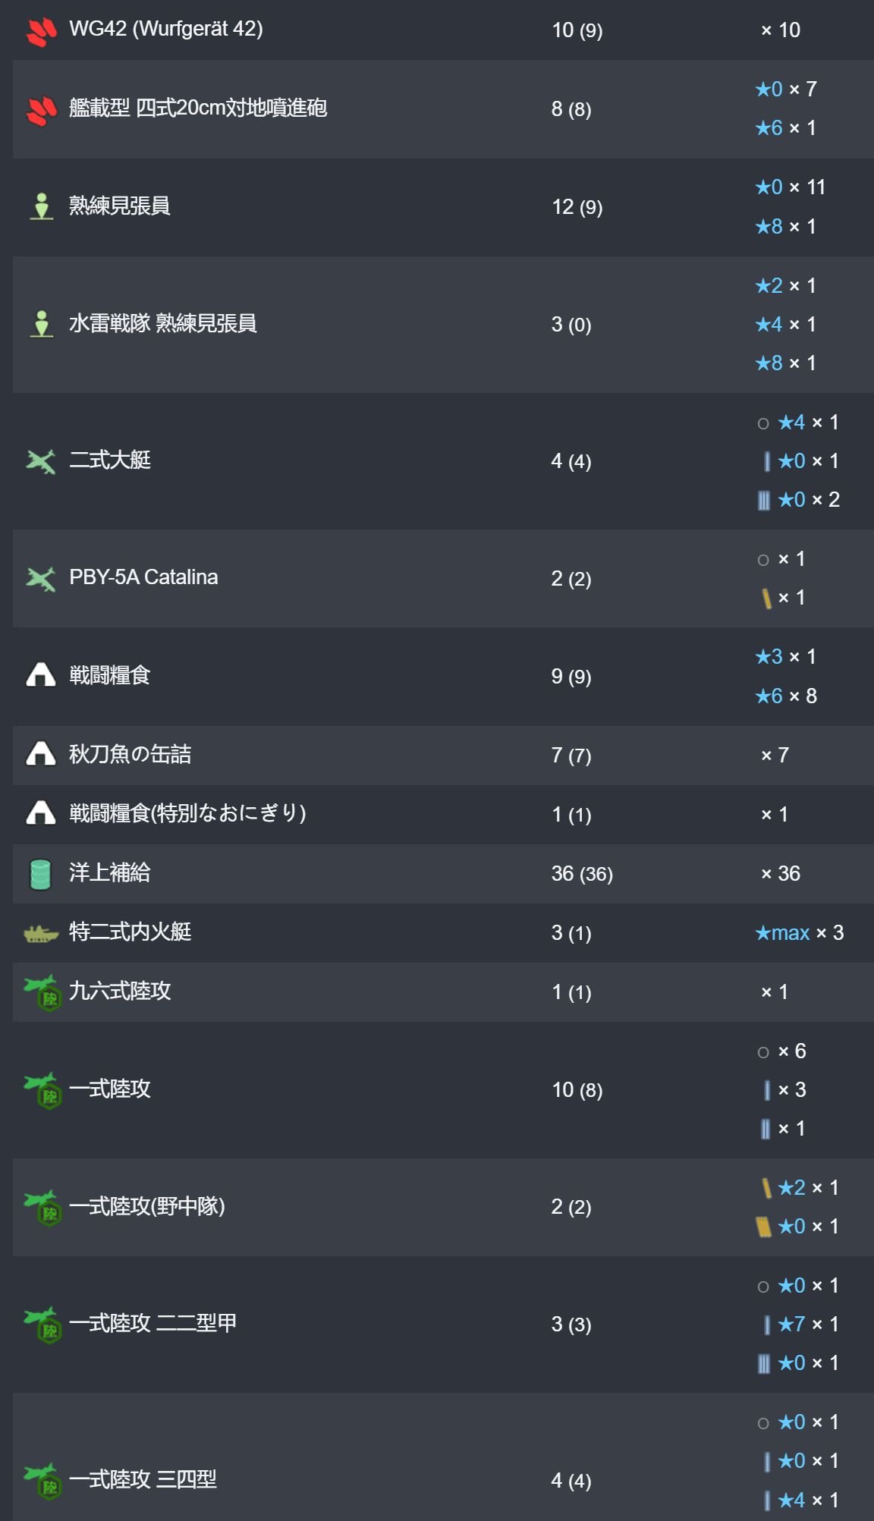Click the ★max × 3 improvement label
The width and height of the screenshot is (874, 1521).
(x=799, y=933)
